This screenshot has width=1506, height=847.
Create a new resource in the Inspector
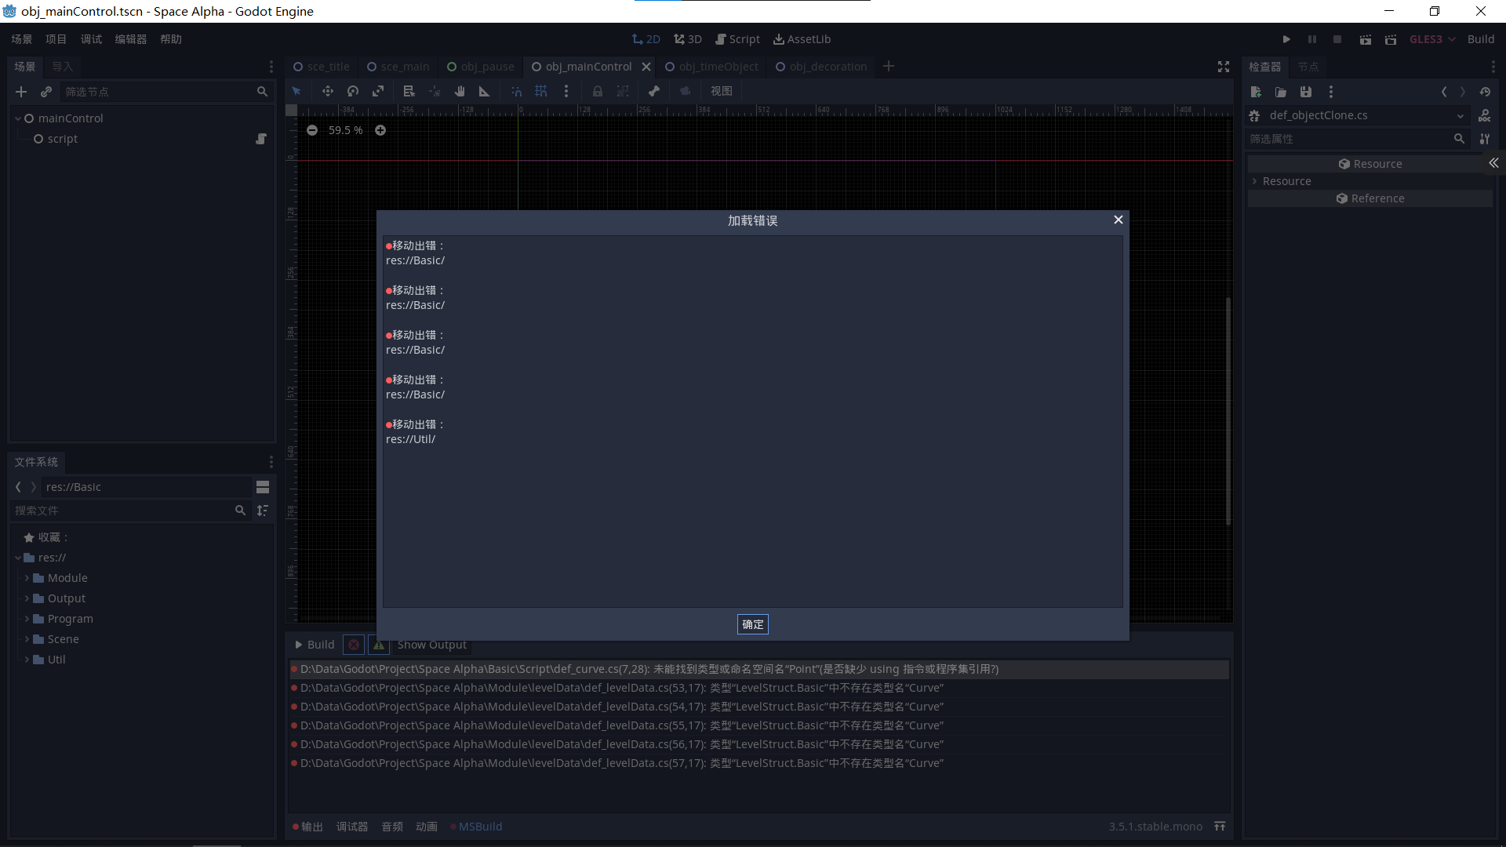pos(1256,92)
